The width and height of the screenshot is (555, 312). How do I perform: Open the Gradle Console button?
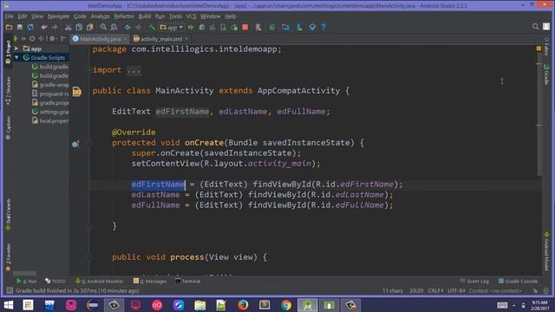point(518,281)
